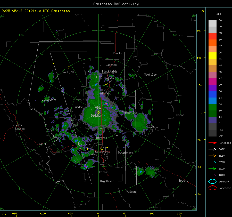Select yellow diamond marker southeast of Cochrane label
The width and height of the screenshot is (232, 217).
(x=88, y=149)
